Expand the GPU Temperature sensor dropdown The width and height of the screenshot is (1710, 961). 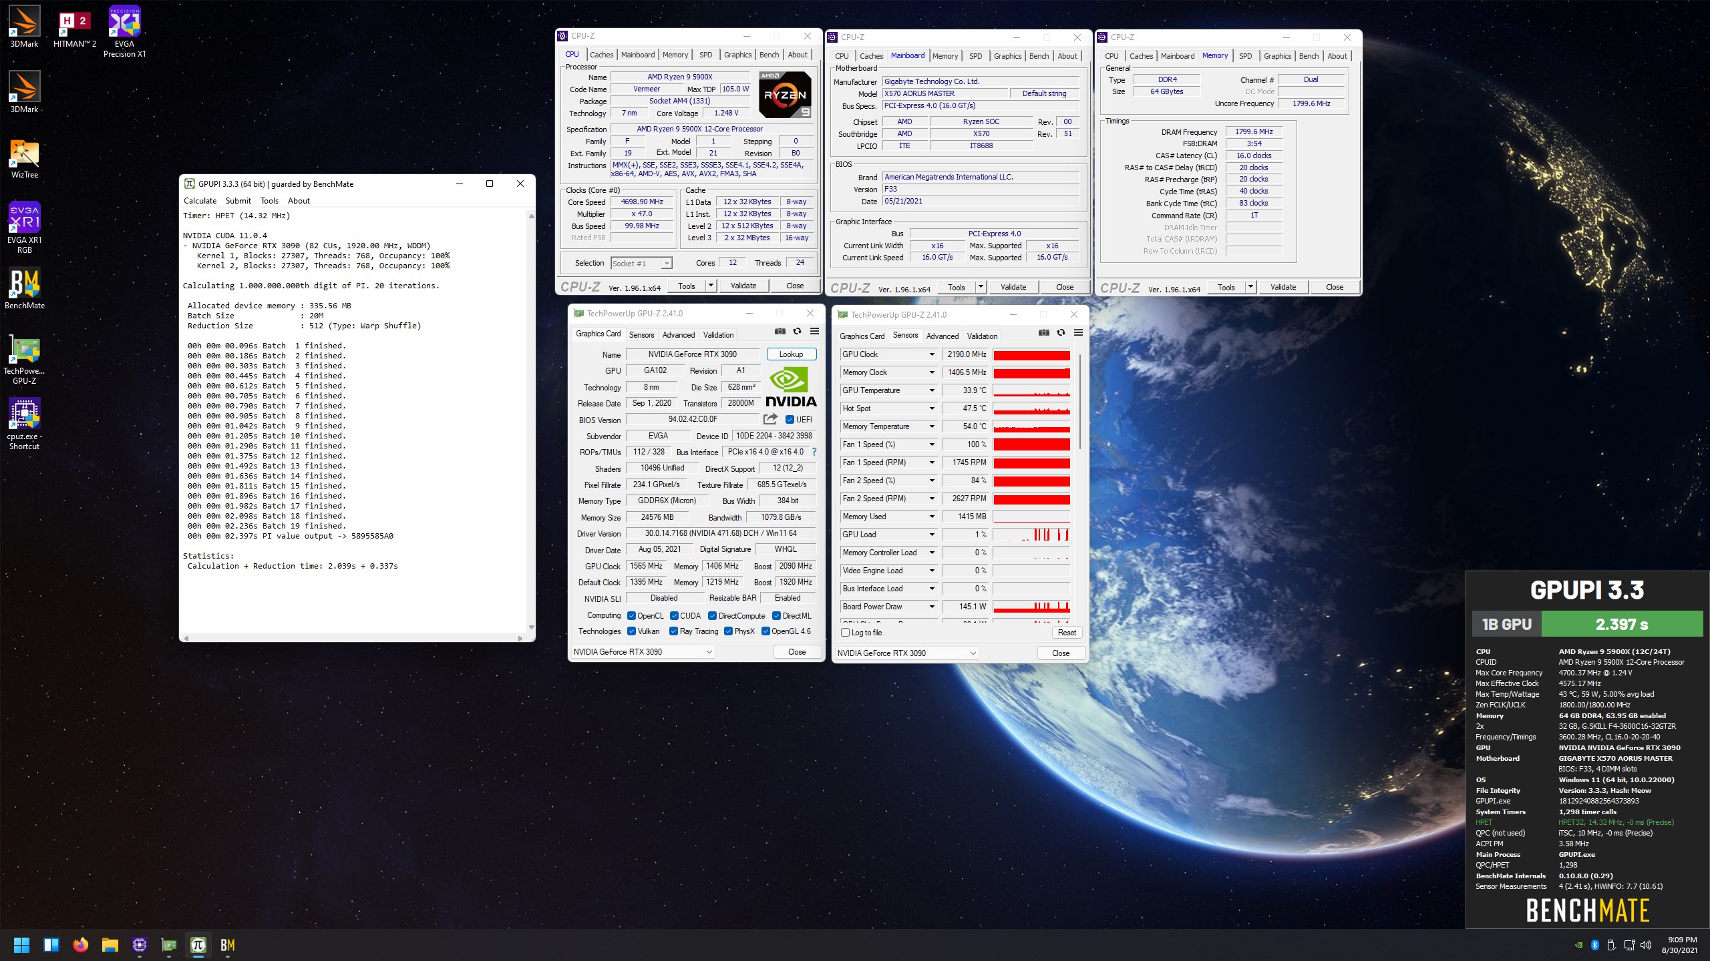point(931,390)
